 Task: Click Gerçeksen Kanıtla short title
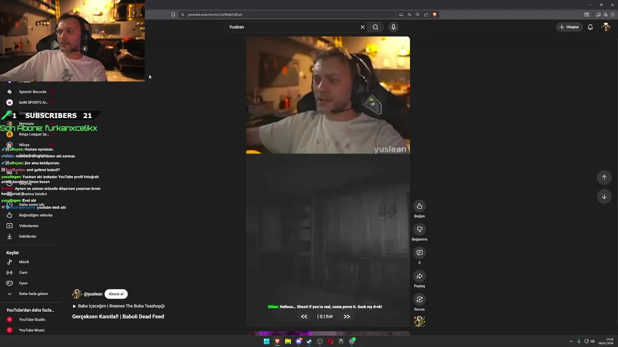(118, 317)
